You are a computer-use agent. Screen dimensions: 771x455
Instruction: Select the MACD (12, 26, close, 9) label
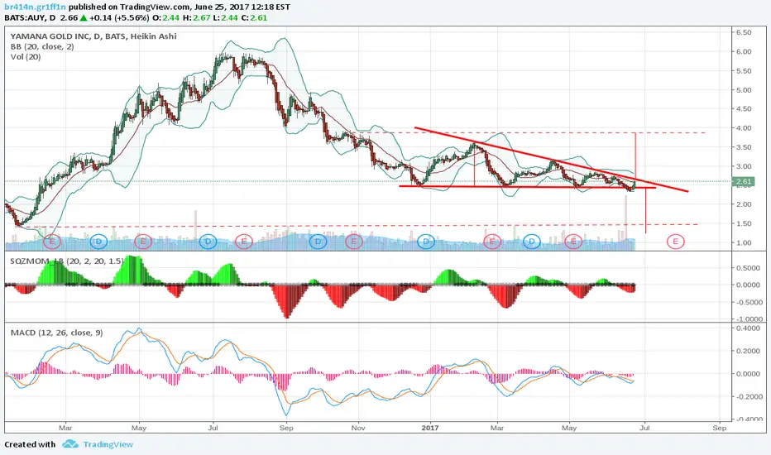(x=57, y=333)
